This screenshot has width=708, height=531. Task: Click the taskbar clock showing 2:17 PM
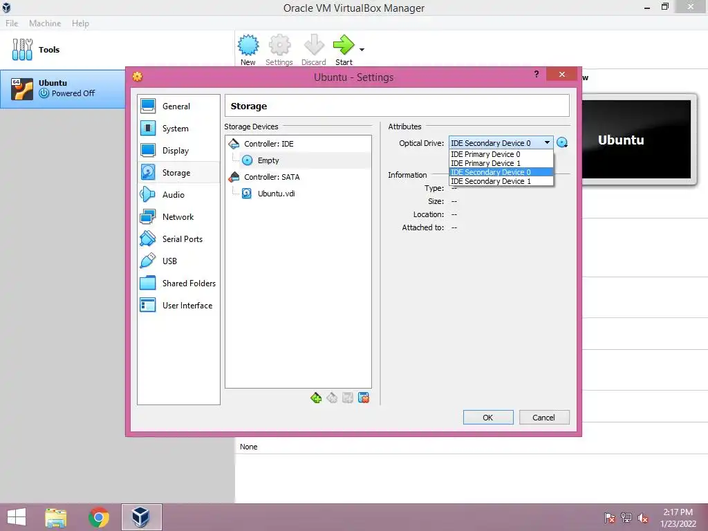pyautogui.click(x=678, y=517)
